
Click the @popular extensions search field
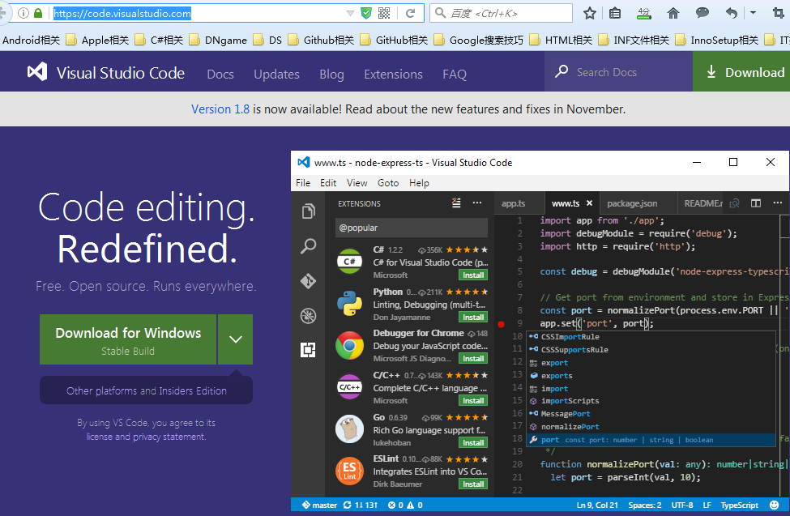pyautogui.click(x=411, y=228)
